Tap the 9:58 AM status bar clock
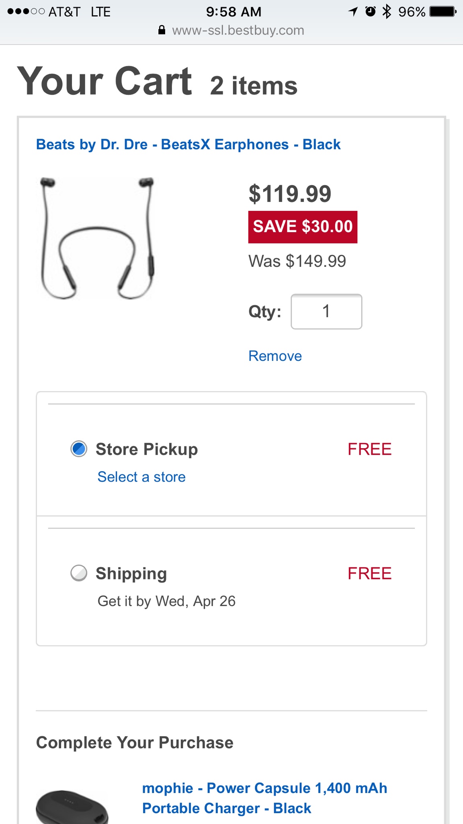463x824 pixels. click(234, 12)
